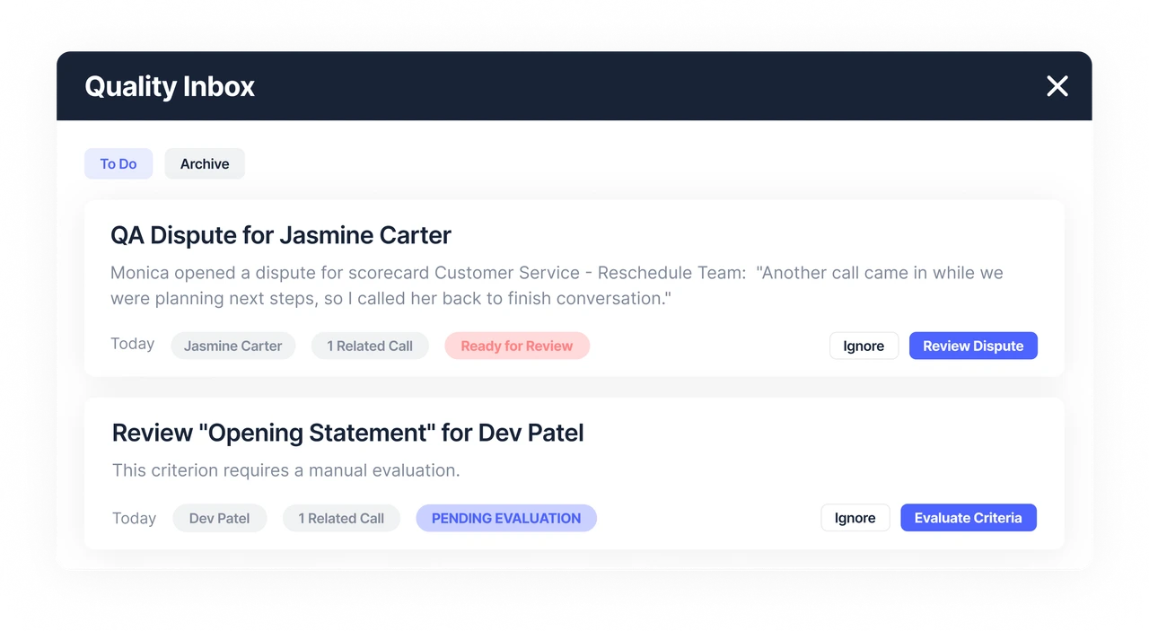Open the QA Dispute for Jasmine Carter title
Viewport: 1149px width, 631px height.
[281, 235]
